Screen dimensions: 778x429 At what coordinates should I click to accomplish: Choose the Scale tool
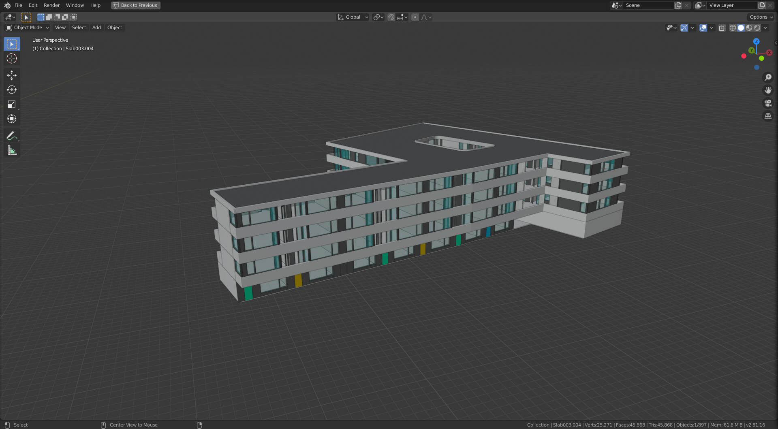[x=12, y=104]
